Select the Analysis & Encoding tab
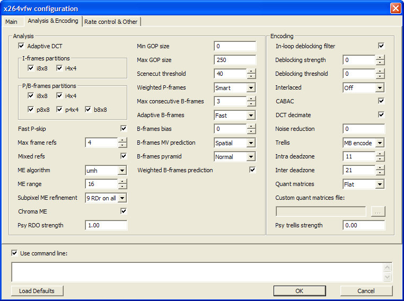The height and width of the screenshot is (301, 404). pos(53,21)
